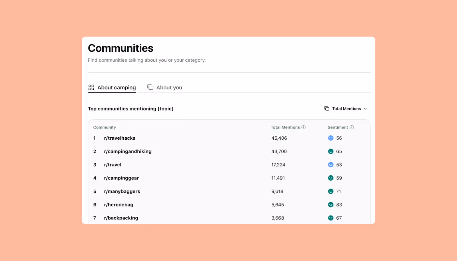Open the info icon beside the Sentiment header
The image size is (457, 261).
pyautogui.click(x=352, y=127)
